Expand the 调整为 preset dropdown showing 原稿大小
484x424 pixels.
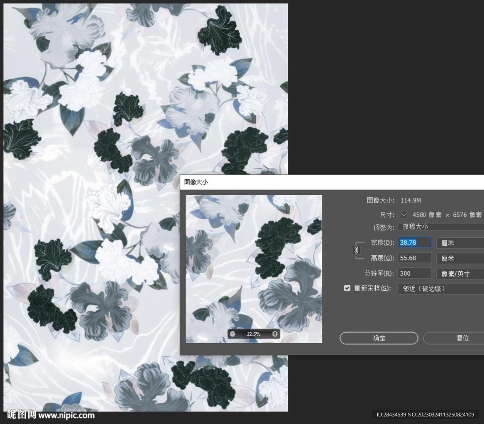[x=441, y=227]
